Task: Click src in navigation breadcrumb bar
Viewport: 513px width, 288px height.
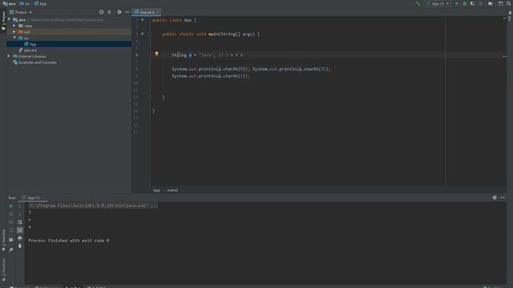Action: pos(25,3)
